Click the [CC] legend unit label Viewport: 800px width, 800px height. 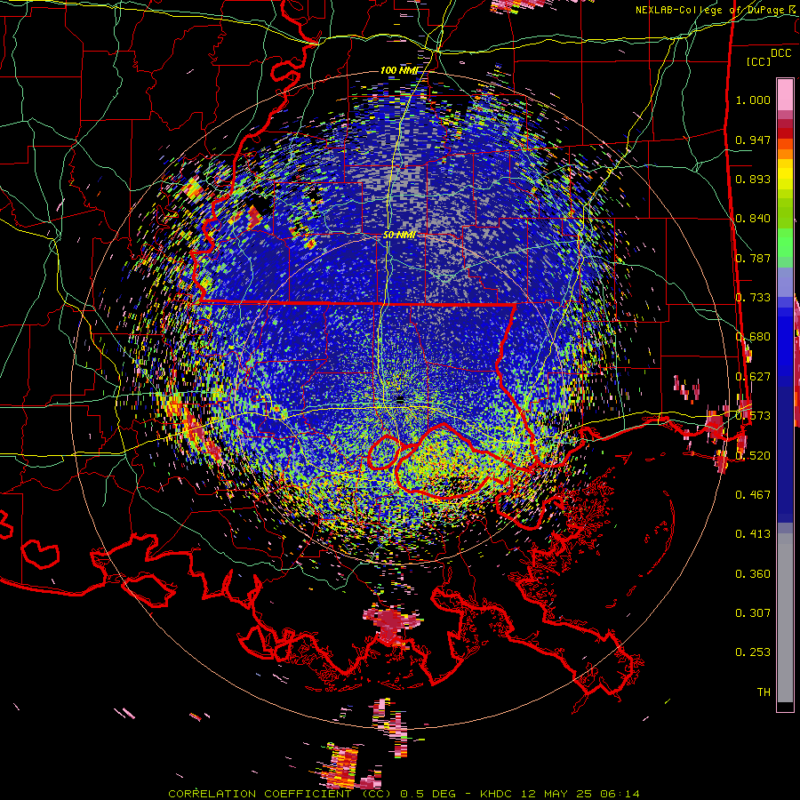[x=759, y=61]
